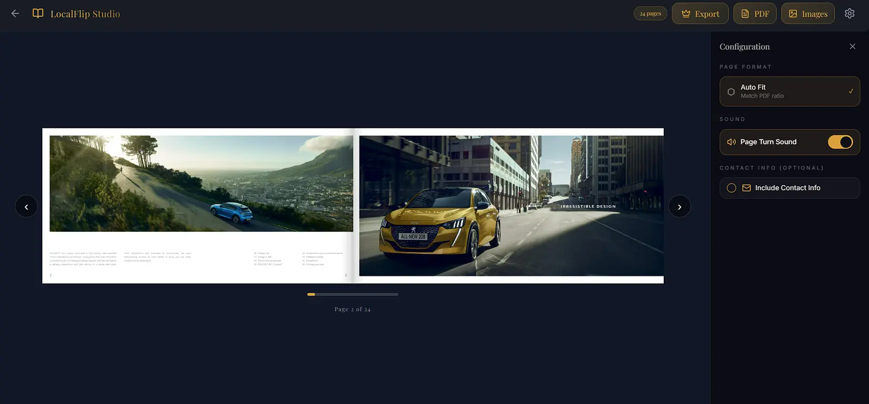The width and height of the screenshot is (869, 404).
Task: Click the document icon on PDF
Action: click(x=745, y=14)
